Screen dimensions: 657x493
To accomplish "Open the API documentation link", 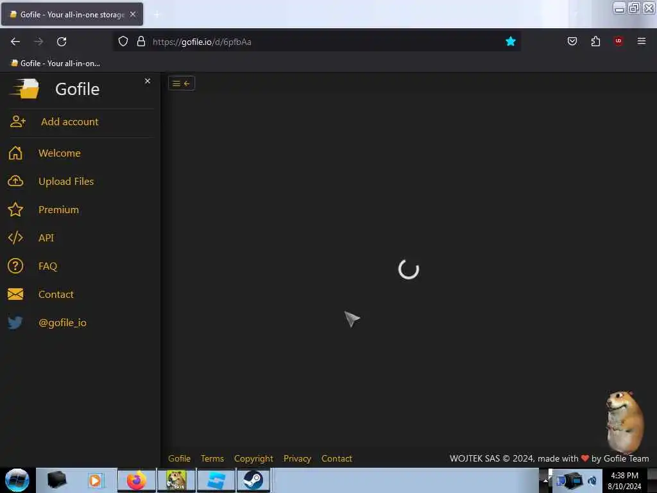I will 46,238.
